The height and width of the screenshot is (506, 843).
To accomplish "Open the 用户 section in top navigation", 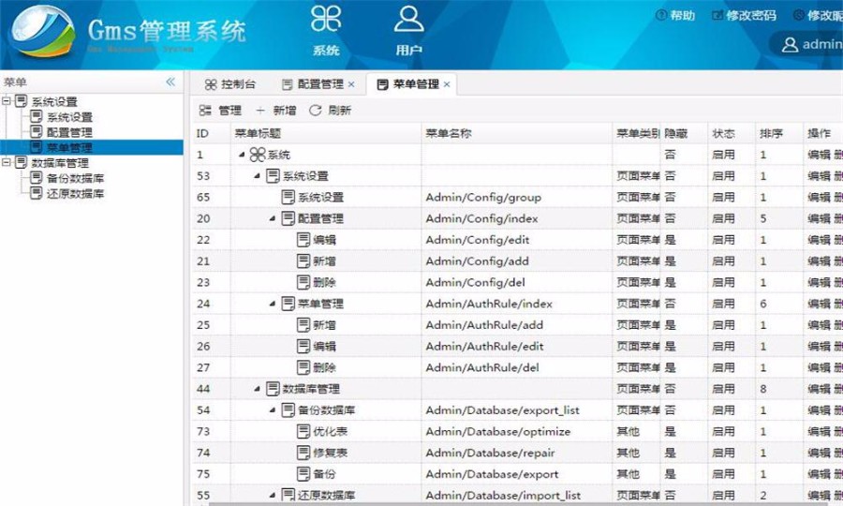I will (x=408, y=30).
